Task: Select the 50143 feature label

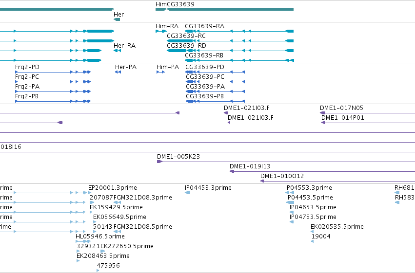Action: tap(103, 227)
